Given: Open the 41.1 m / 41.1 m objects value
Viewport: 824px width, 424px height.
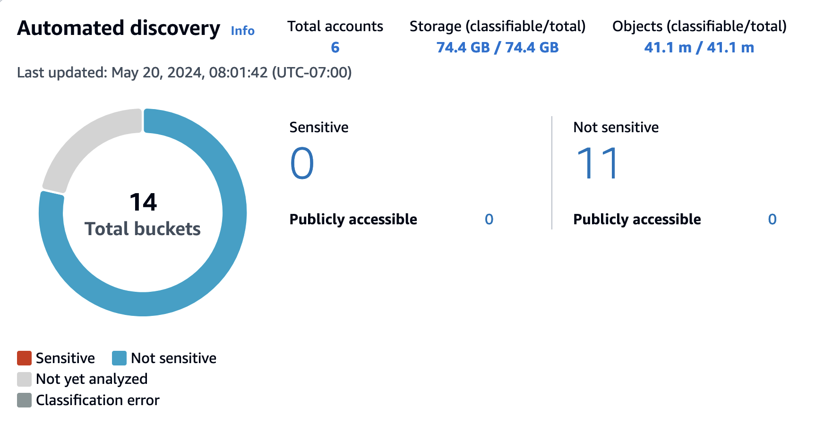Looking at the screenshot, I should [699, 47].
